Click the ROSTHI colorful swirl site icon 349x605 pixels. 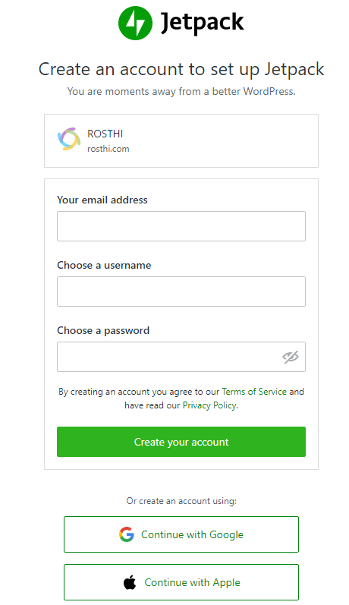point(69,139)
